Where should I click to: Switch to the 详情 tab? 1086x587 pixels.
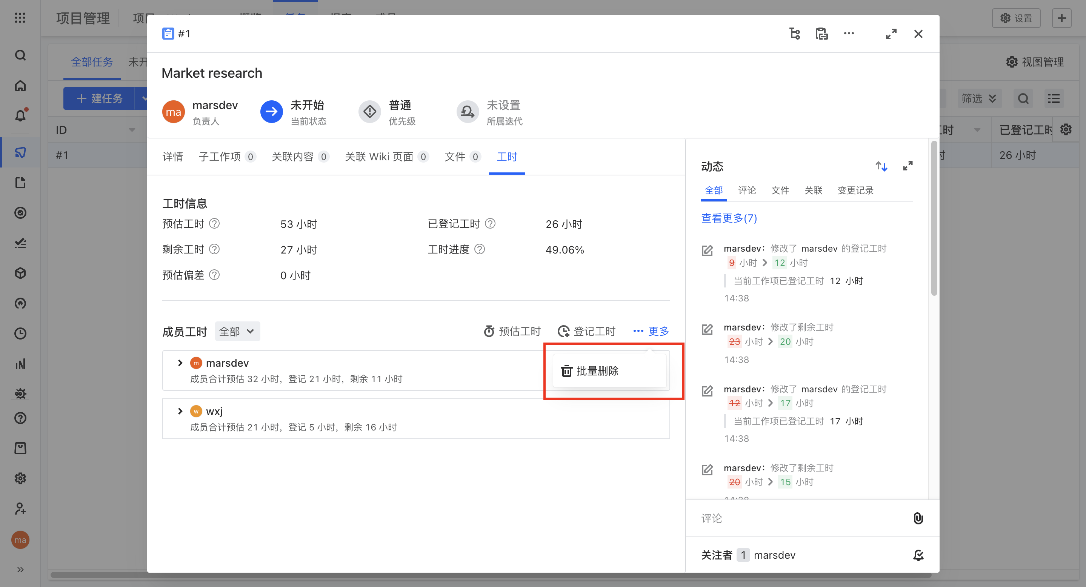tap(173, 157)
